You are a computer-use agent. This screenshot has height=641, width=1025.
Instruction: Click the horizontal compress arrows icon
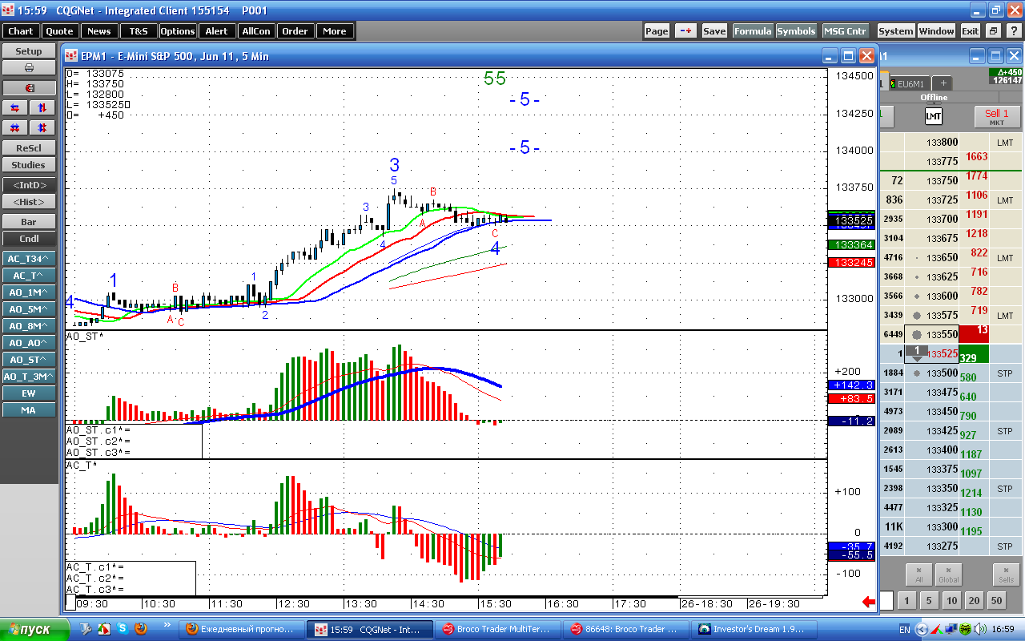coord(15,127)
